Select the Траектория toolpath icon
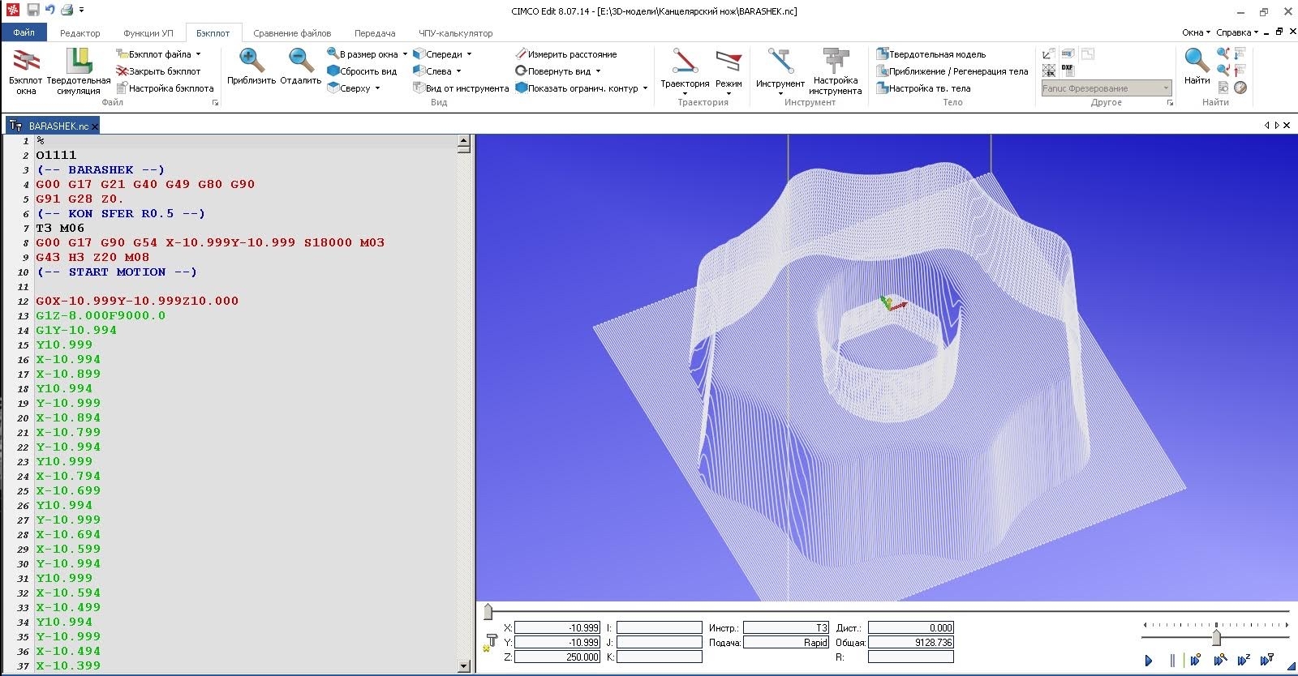Screen dimensions: 1298x676 click(685, 61)
